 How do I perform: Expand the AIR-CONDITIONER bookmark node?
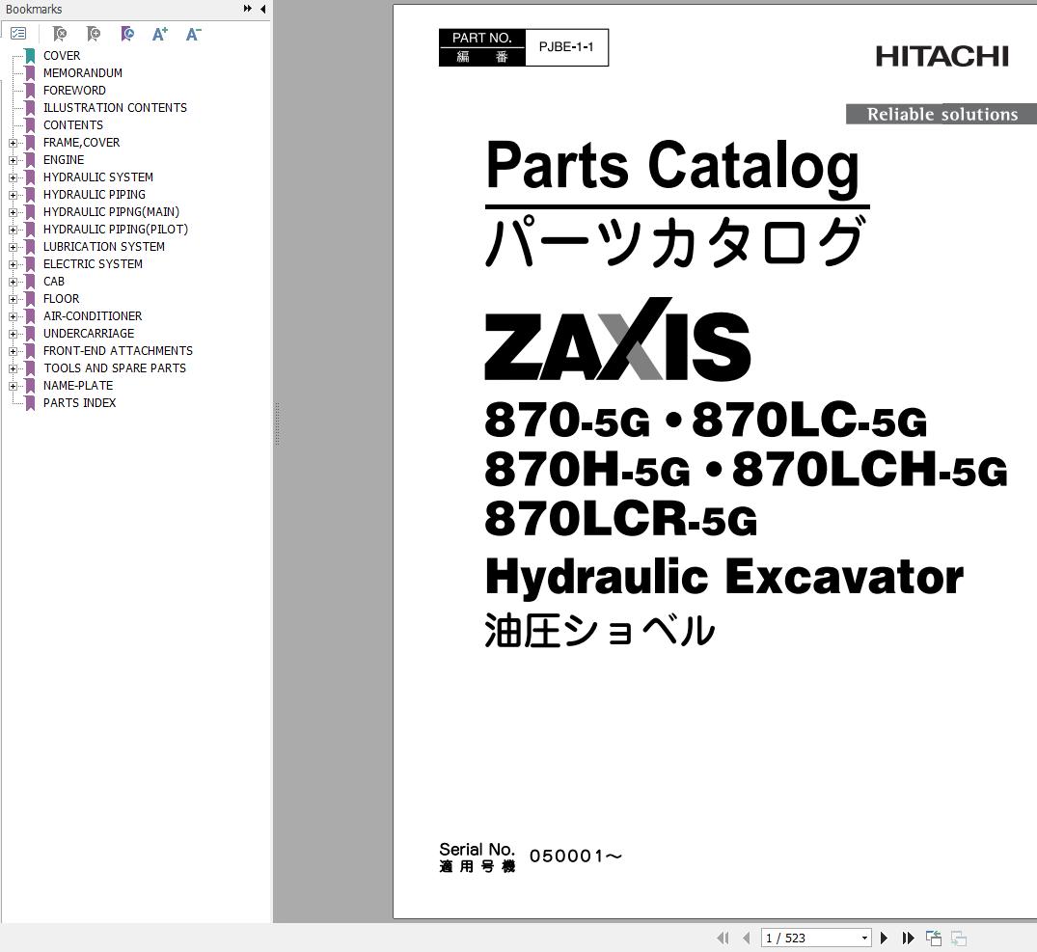point(13,316)
